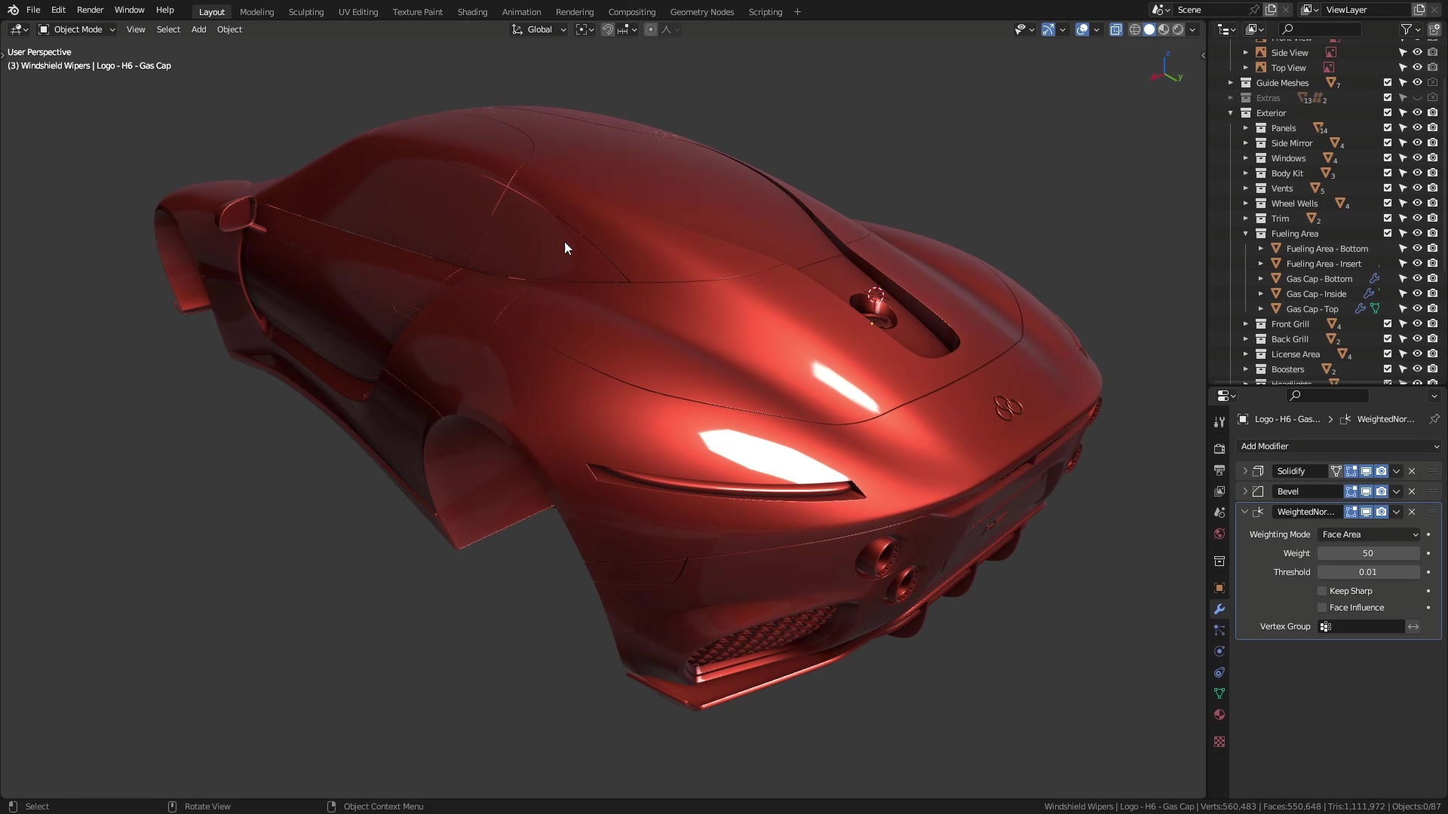The image size is (1448, 814).
Task: Hide Gas Cap - Top eye icon
Action: coord(1418,309)
